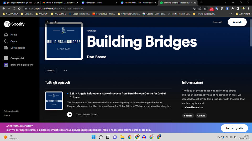The height and width of the screenshot is (141, 252).
Task: Play the S2E1 episode
Action: [70, 114]
